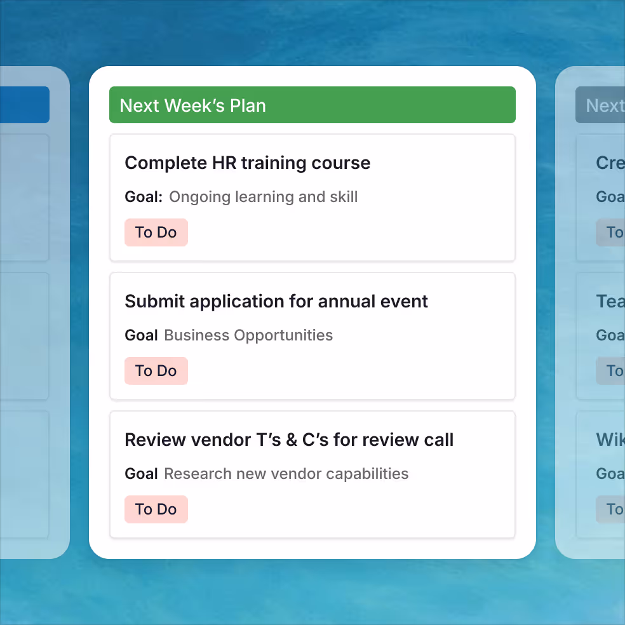Viewport: 625px width, 625px height.
Task: Click the Next Week's Plan column header
Action: (x=312, y=105)
